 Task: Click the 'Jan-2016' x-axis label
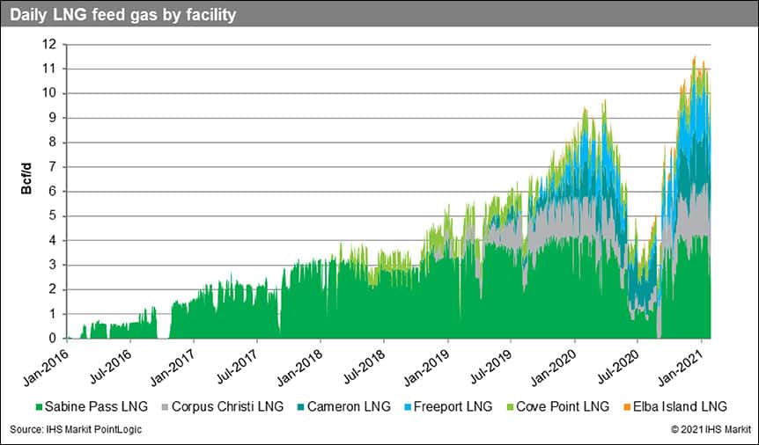pyautogui.click(x=48, y=367)
